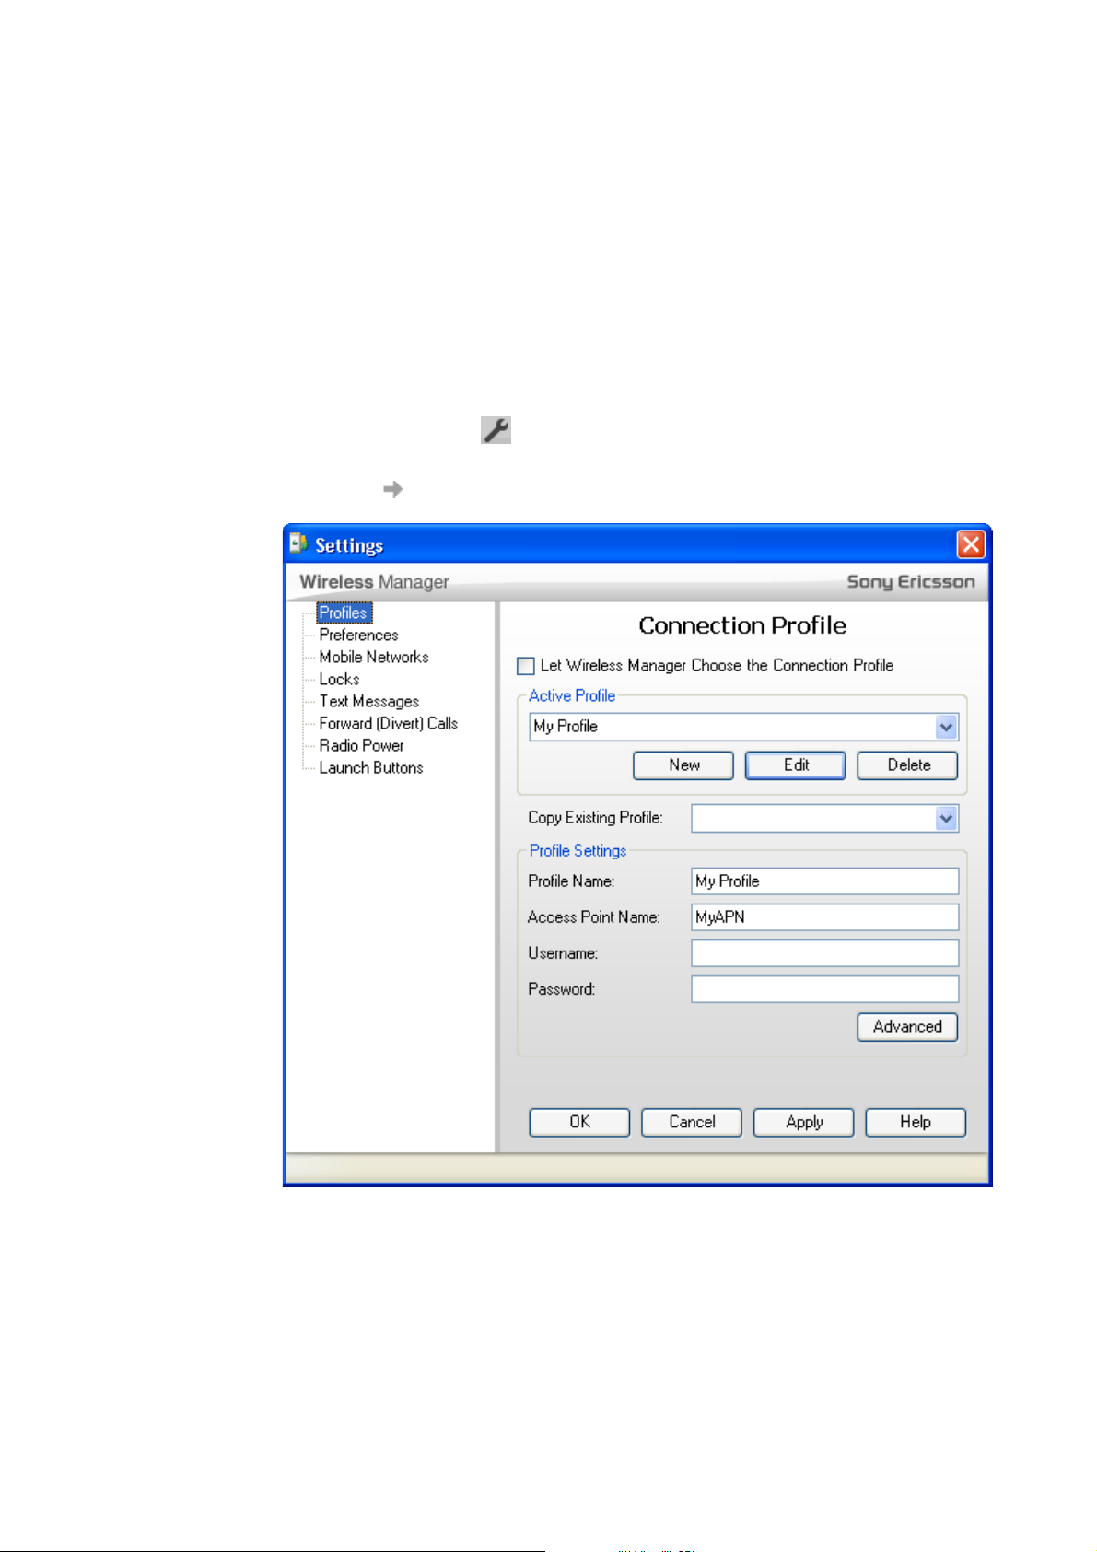Open the Copy Existing Profile dropdown
Viewport: 1097px width, 1552px height.
[946, 818]
